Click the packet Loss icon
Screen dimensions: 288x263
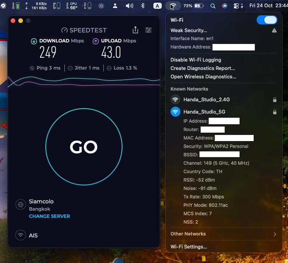coord(109,68)
